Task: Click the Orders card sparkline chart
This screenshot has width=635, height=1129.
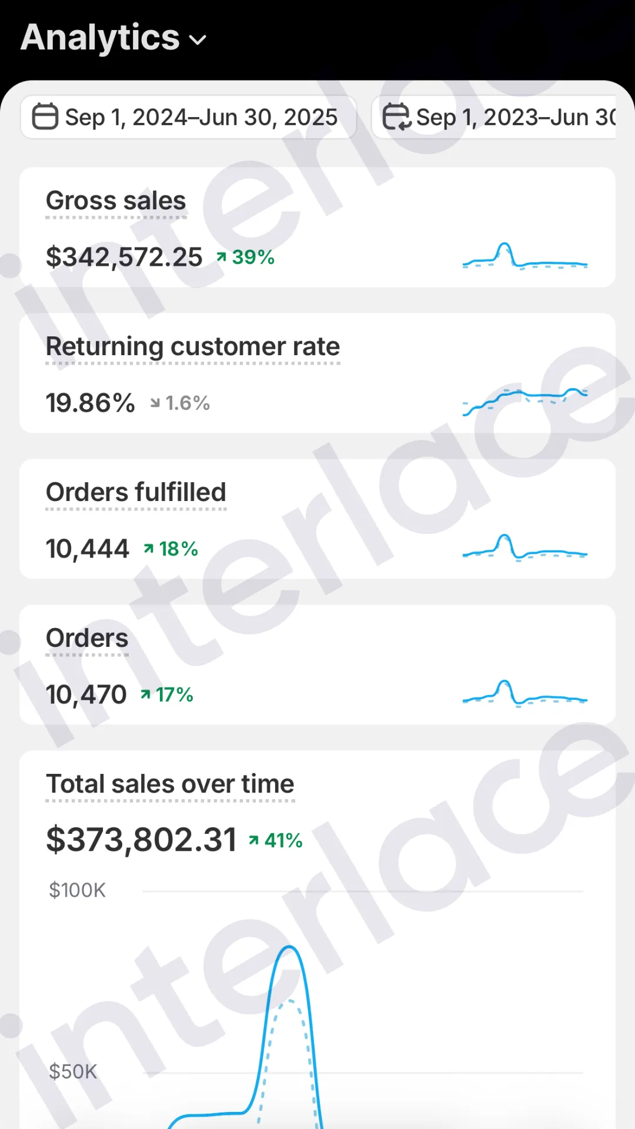Action: coord(524,694)
